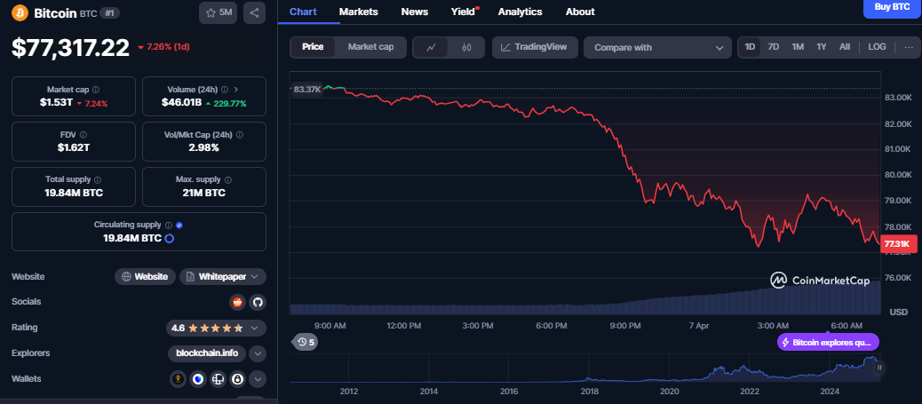Image resolution: width=922 pixels, height=404 pixels.
Task: Click circulating supply progress ring icon
Action: [x=170, y=238]
